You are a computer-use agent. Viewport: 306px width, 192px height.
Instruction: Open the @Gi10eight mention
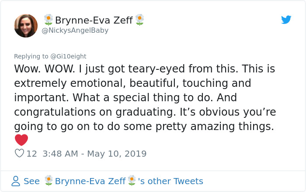click(x=68, y=56)
